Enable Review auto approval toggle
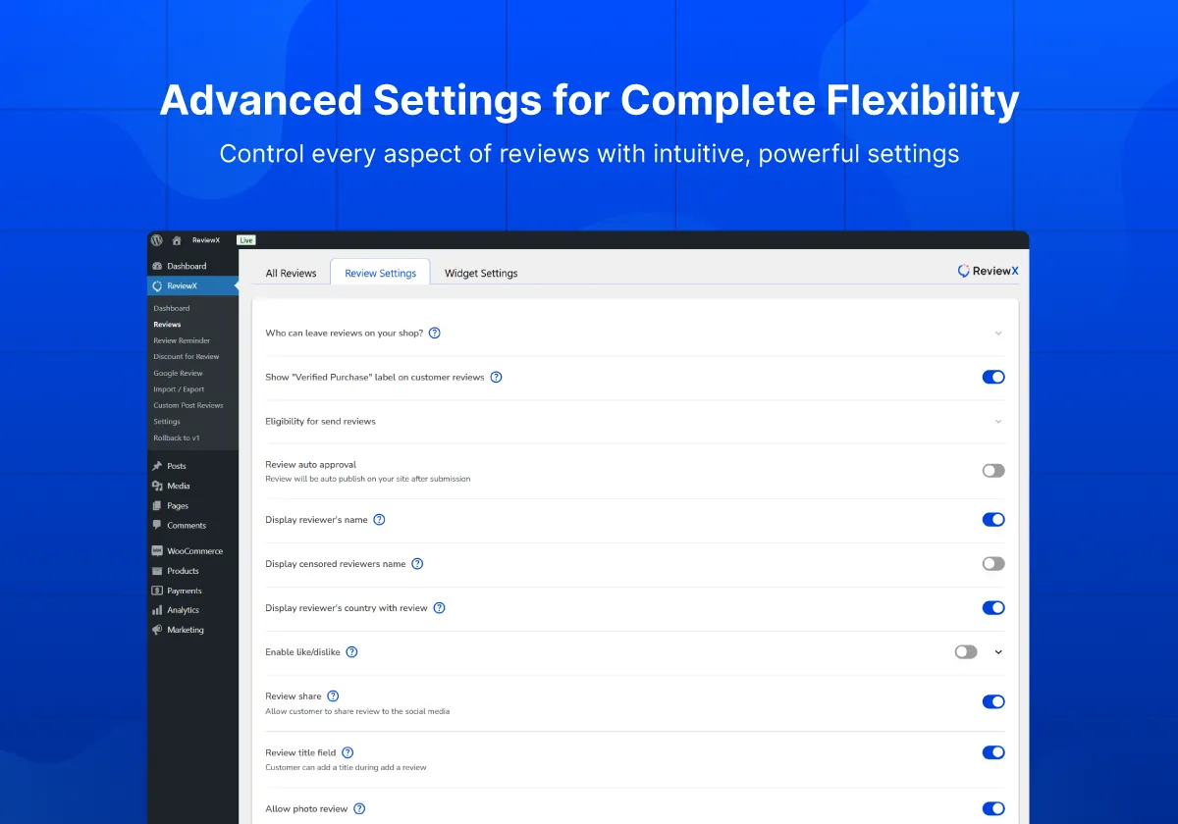This screenshot has width=1178, height=824. (x=993, y=471)
